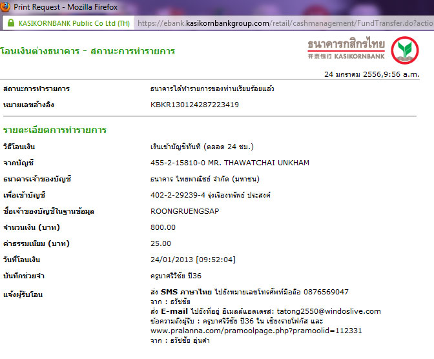This screenshot has height=359, width=434.
Task: Select the www.pralanna.com pramoolpage URL text
Action: pos(256,331)
